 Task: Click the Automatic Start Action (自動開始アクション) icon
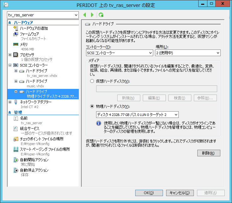[16, 160]
